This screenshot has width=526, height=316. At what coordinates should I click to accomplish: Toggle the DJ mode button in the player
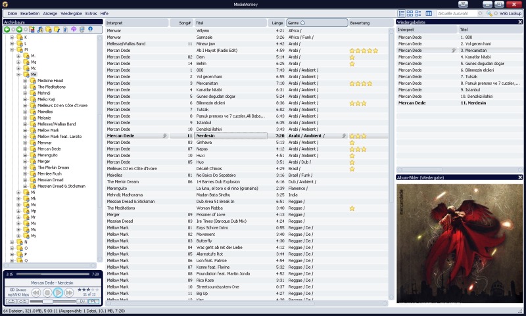pos(82,302)
